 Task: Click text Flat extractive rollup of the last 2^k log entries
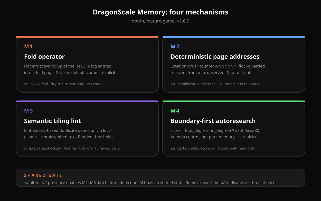coord(68,66)
